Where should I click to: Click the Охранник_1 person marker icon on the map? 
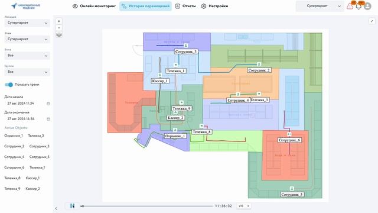click(x=175, y=130)
